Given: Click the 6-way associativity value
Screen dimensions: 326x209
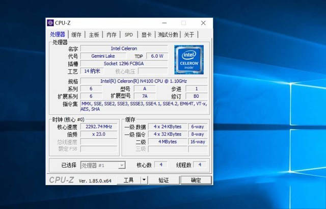Looking at the screenshot, I should coord(198,126).
